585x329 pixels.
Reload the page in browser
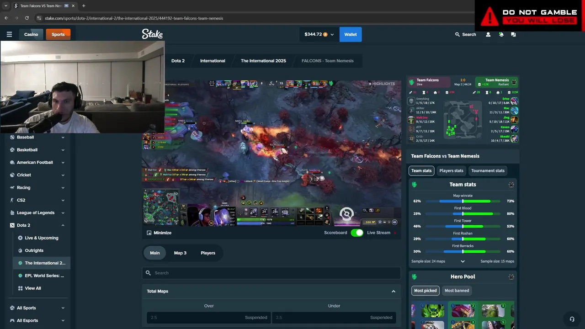[27, 18]
